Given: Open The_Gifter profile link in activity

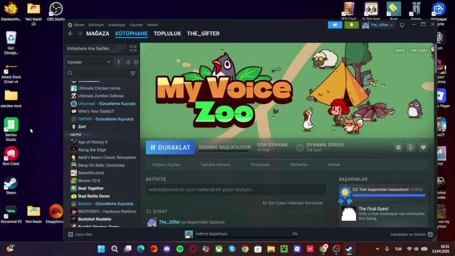Looking at the screenshot, I should [x=169, y=222].
